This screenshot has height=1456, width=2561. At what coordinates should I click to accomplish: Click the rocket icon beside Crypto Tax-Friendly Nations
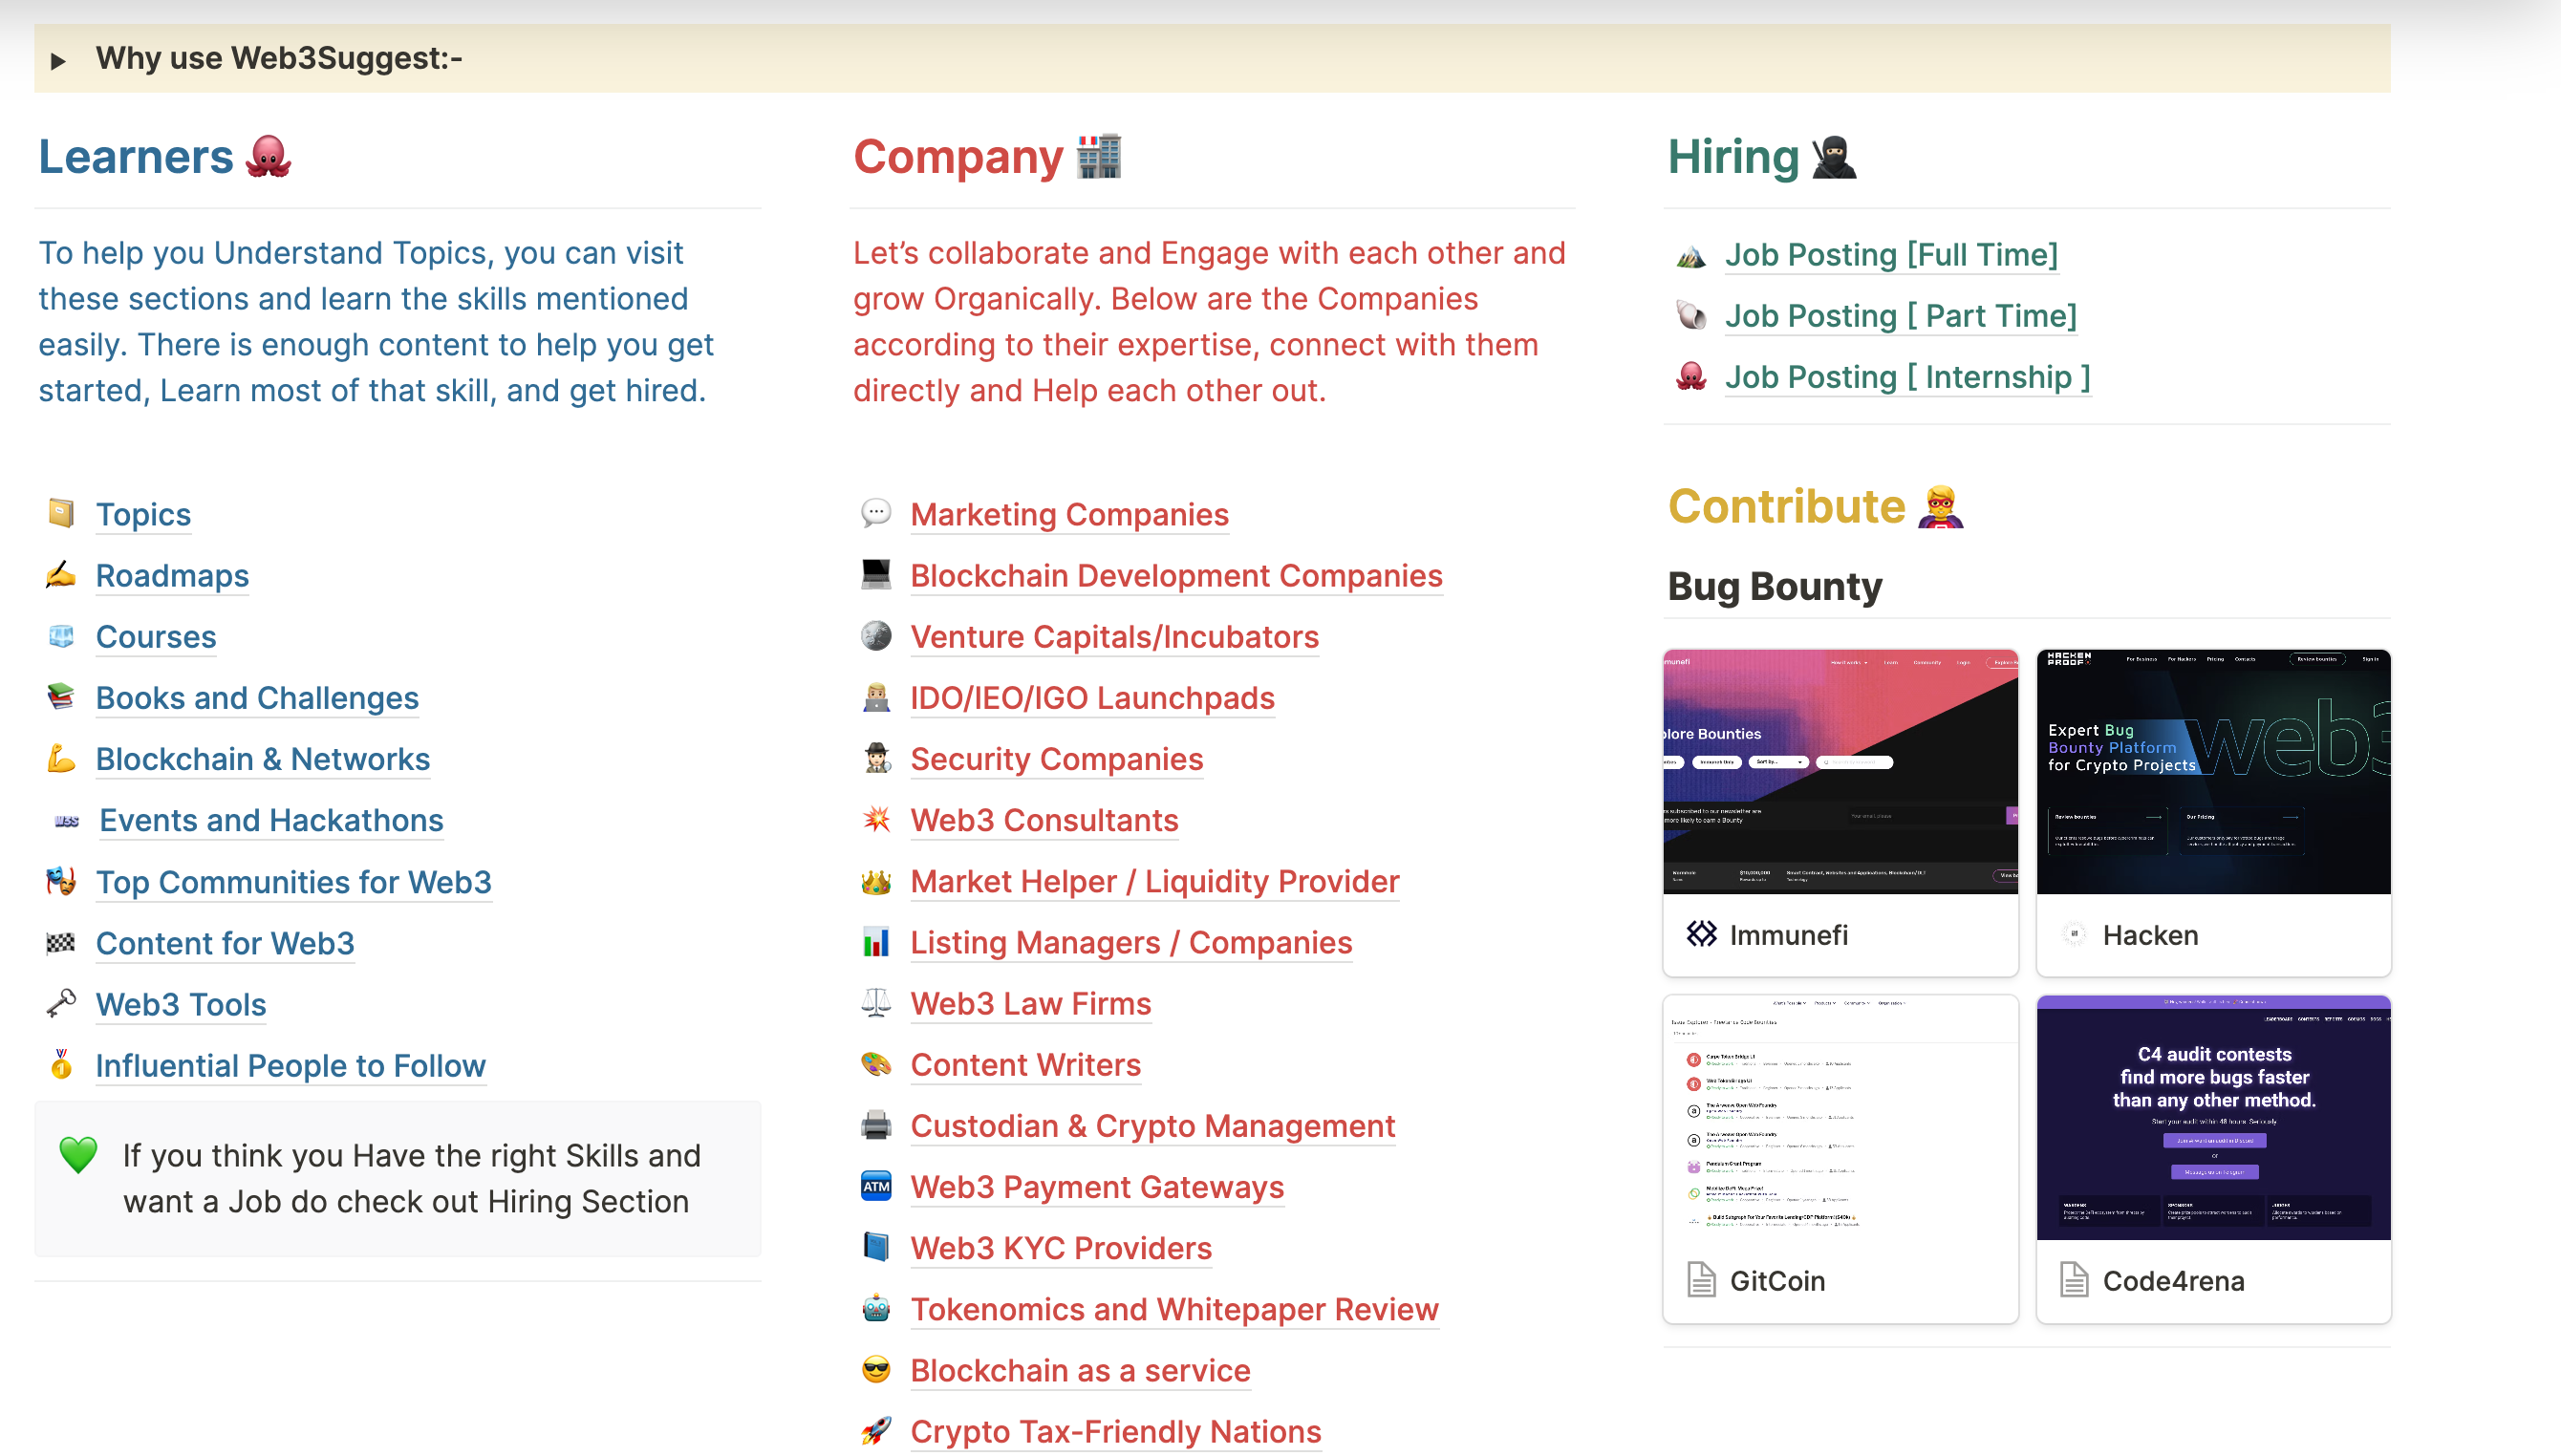click(876, 1431)
